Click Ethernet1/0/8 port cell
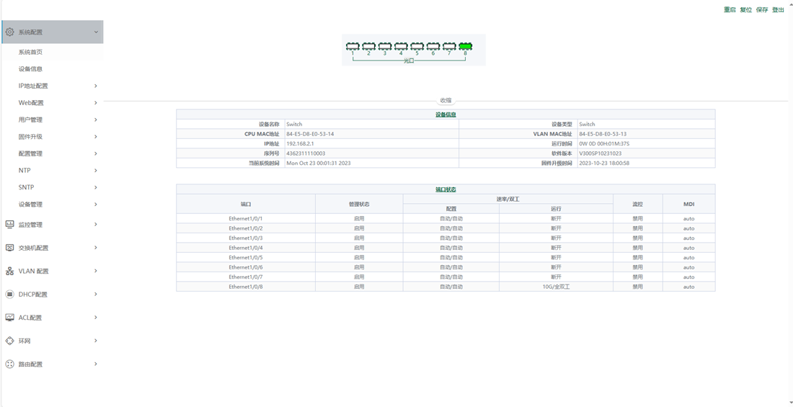 tap(246, 287)
